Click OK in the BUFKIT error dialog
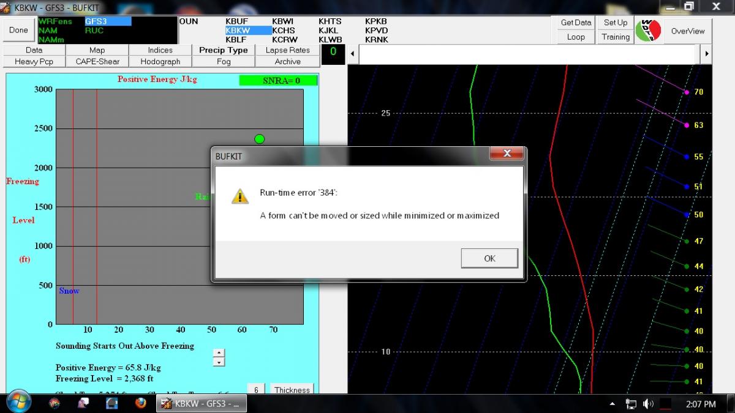The image size is (735, 413). 489,258
